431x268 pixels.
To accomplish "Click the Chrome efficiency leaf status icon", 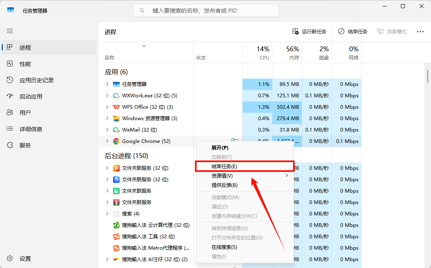I will 235,140.
